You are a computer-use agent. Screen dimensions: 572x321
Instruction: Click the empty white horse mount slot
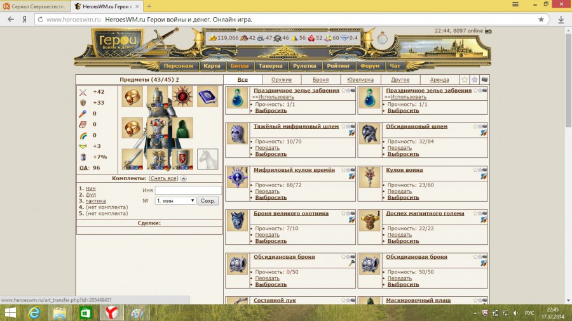coord(208,159)
